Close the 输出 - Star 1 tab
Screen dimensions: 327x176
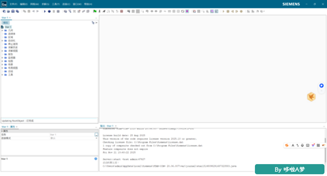[116, 126]
